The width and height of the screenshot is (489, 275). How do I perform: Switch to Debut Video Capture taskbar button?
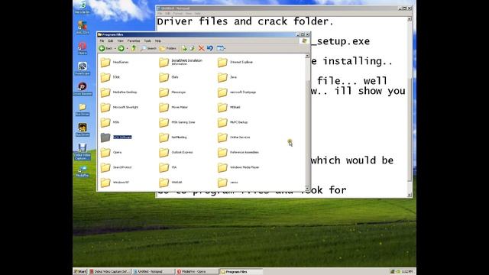(109, 272)
